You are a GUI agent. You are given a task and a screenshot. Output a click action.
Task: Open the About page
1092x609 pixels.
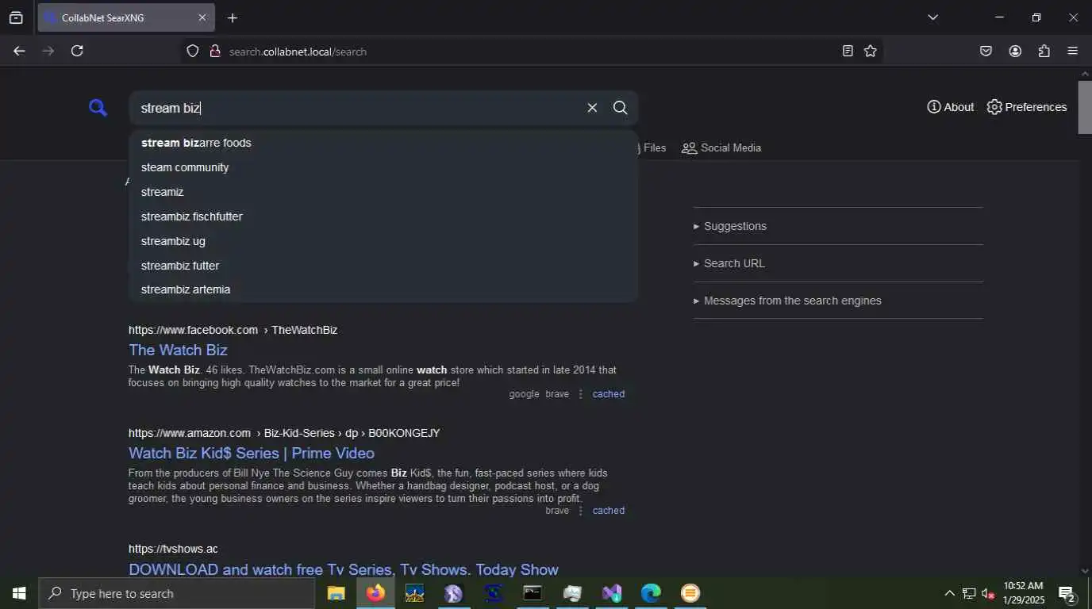(950, 107)
